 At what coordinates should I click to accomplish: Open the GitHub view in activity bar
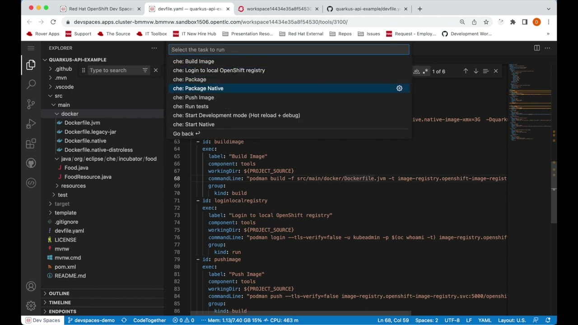31,163
